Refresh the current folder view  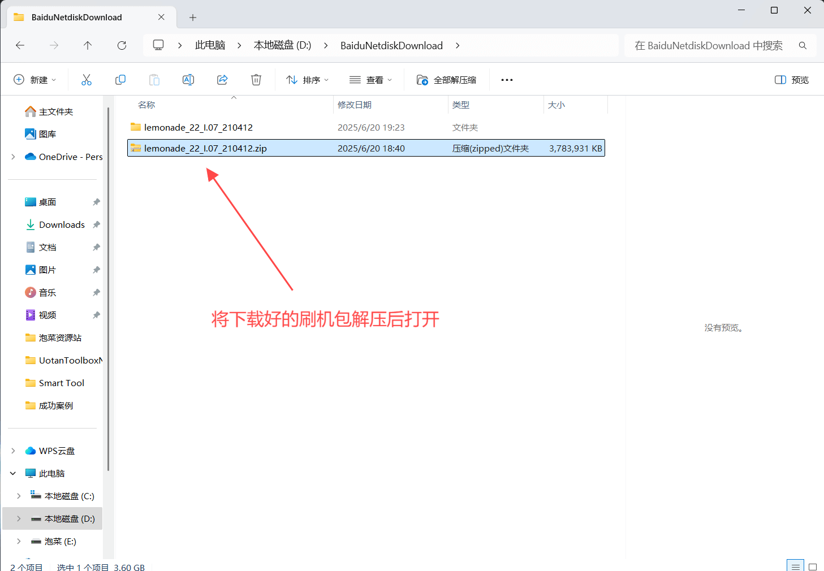click(x=122, y=45)
